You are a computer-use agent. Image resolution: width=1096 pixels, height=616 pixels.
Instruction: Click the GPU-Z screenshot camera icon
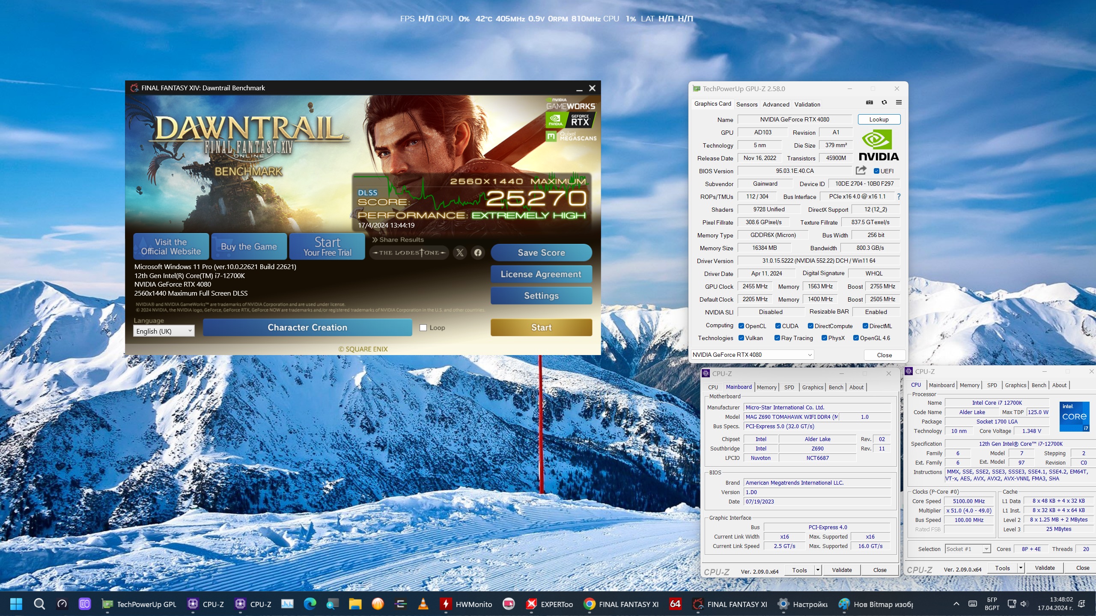click(869, 103)
